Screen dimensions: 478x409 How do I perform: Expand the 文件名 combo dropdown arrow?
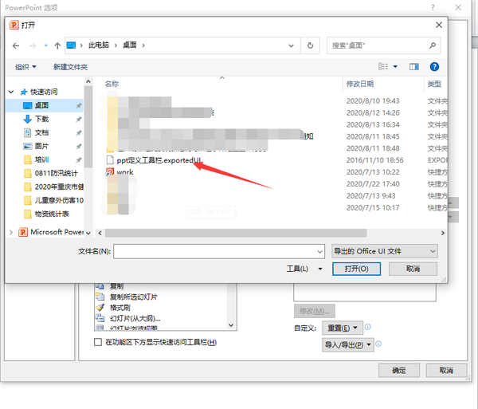click(x=319, y=252)
